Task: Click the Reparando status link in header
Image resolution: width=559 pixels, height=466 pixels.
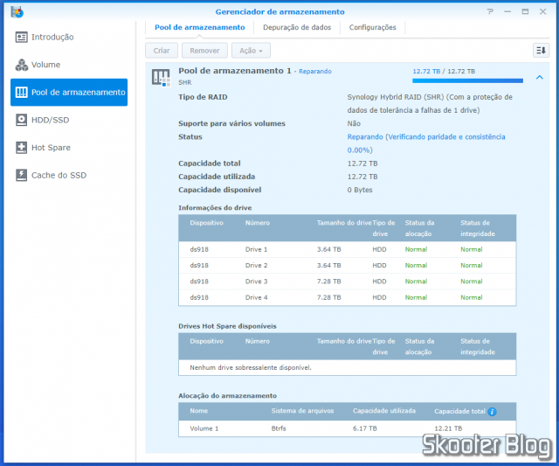Action: point(315,72)
